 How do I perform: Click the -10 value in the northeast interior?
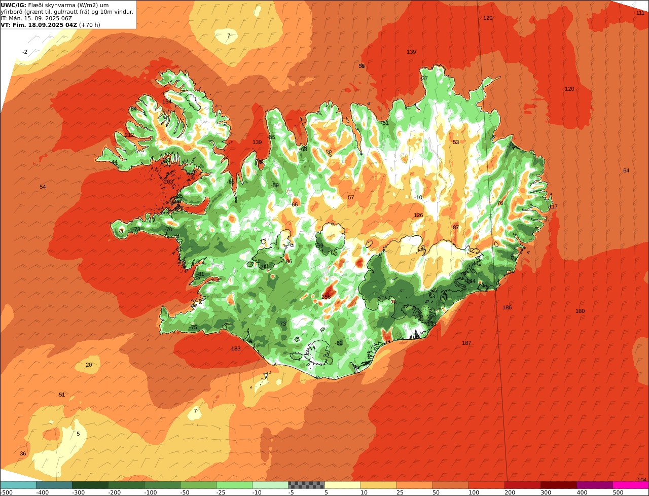[x=418, y=197]
